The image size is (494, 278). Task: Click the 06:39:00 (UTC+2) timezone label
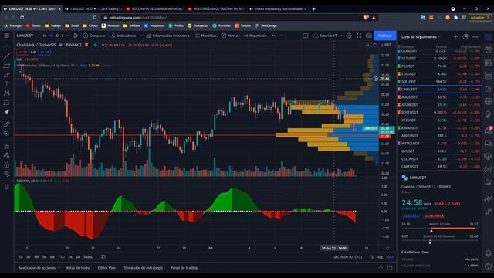click(348, 257)
